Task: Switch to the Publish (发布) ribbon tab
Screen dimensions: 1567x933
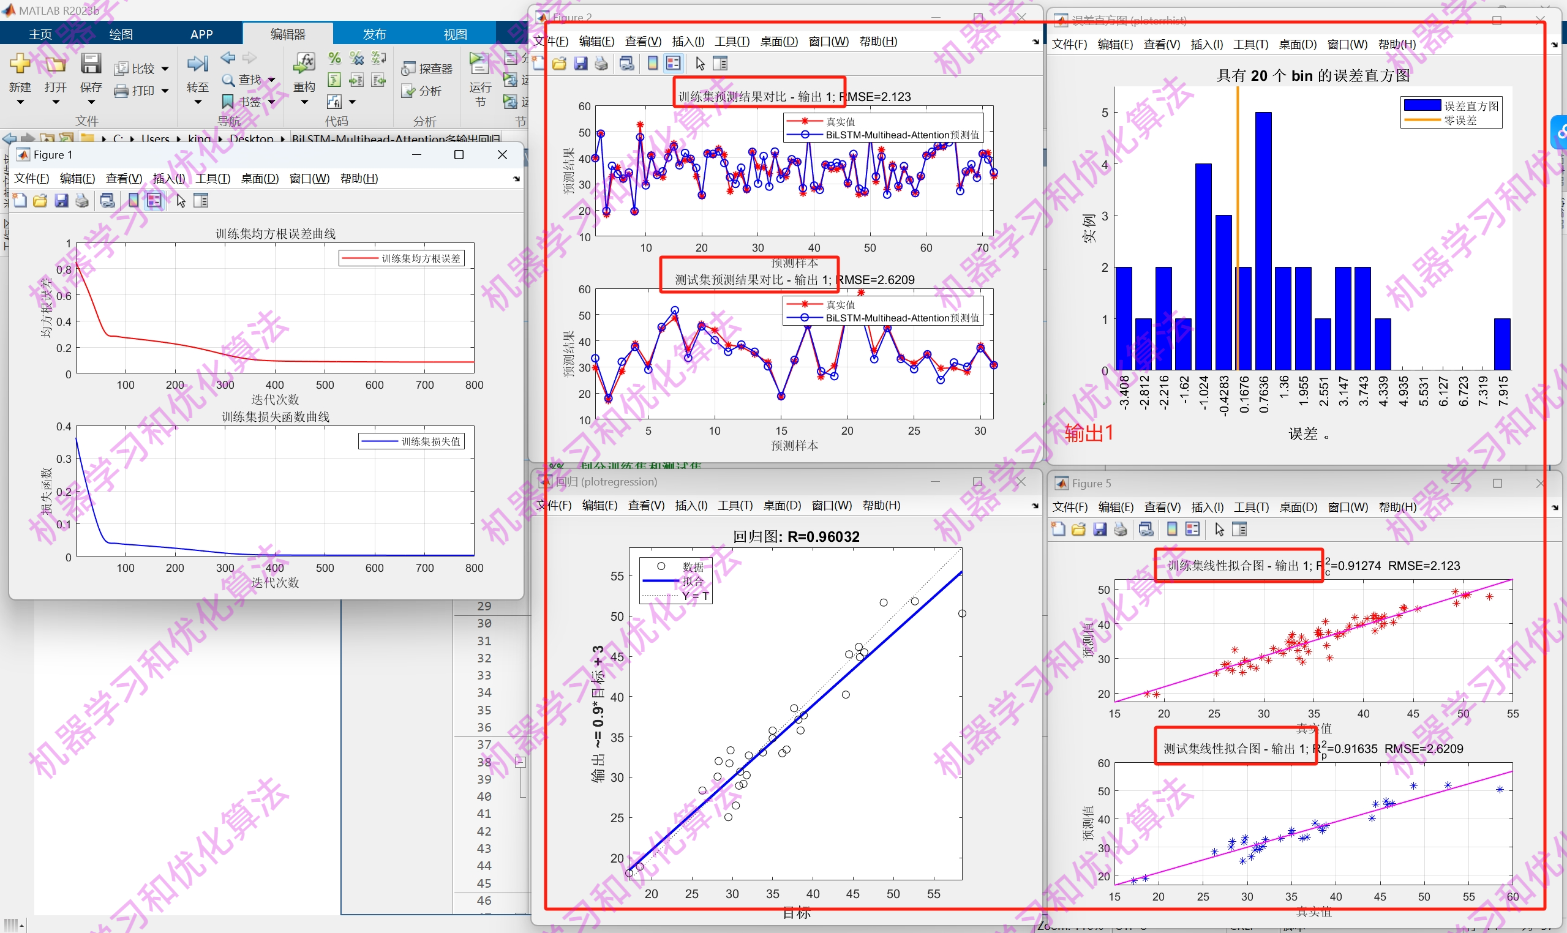Action: [374, 34]
